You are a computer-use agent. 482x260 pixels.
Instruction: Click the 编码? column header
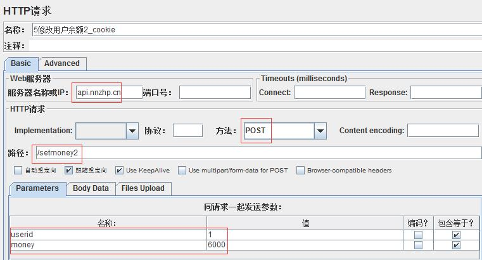pyautogui.click(x=418, y=223)
